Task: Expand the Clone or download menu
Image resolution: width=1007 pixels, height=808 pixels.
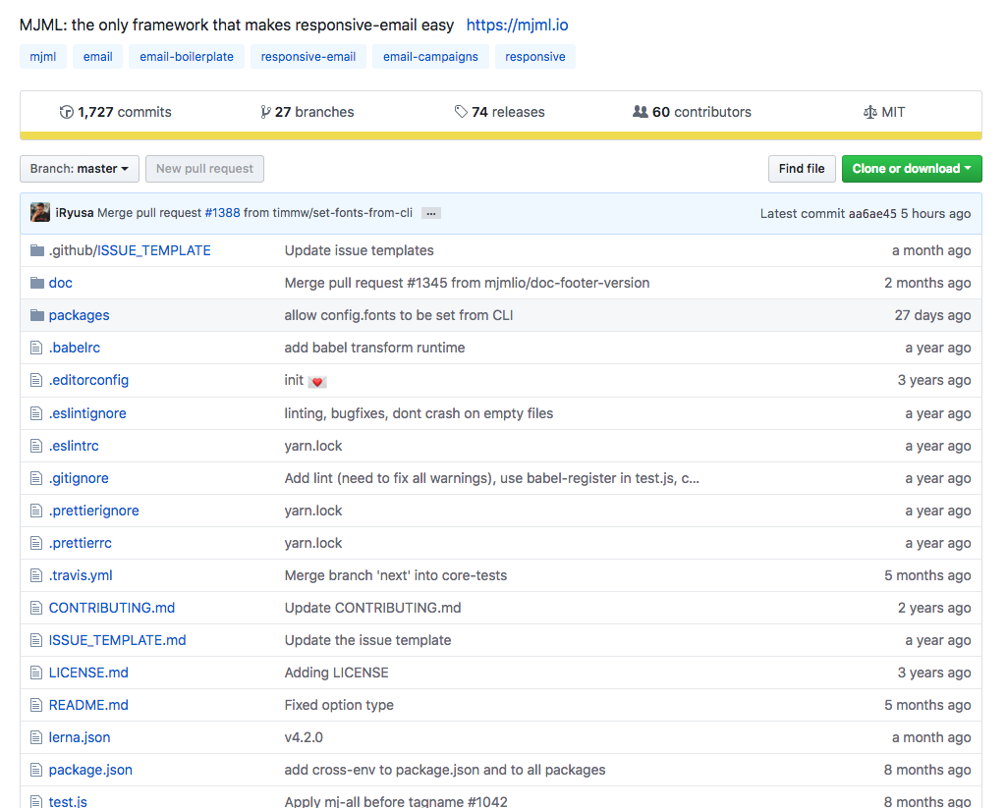Action: [912, 169]
